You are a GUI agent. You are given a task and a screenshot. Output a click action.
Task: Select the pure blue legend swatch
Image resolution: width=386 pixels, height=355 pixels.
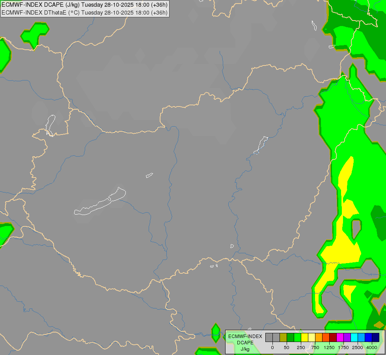pyautogui.click(x=369, y=337)
